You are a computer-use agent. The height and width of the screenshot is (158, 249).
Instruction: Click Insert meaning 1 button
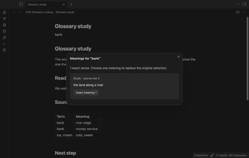pos(86,93)
